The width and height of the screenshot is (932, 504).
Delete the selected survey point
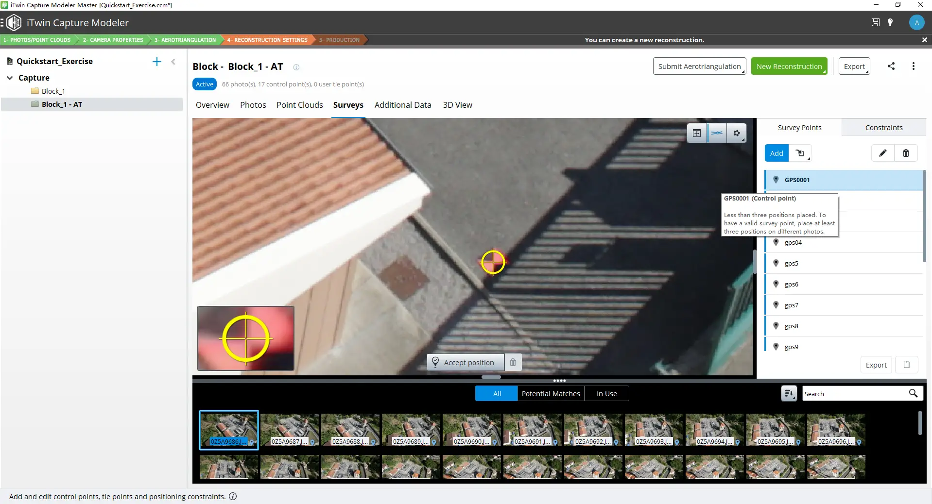(x=906, y=153)
